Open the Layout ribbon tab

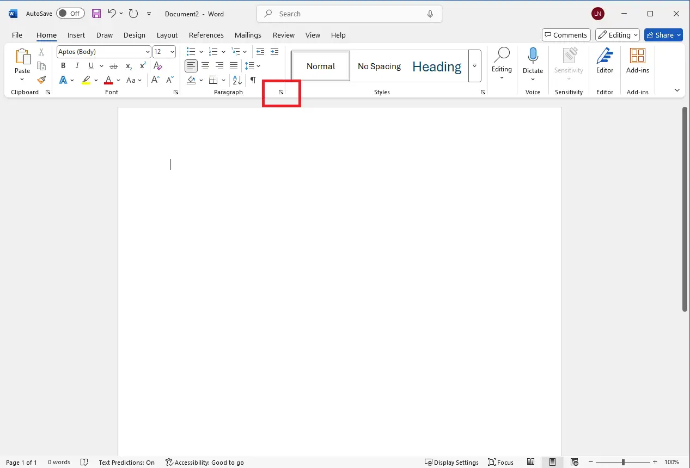(167, 35)
